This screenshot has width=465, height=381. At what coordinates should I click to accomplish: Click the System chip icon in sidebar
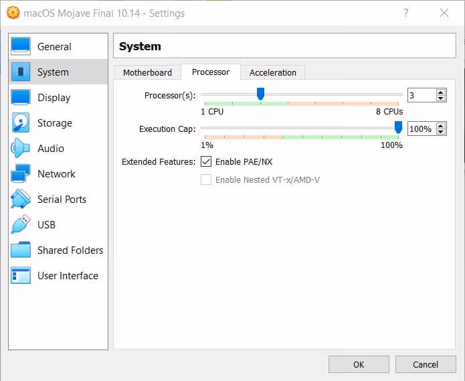pyautogui.click(x=21, y=72)
